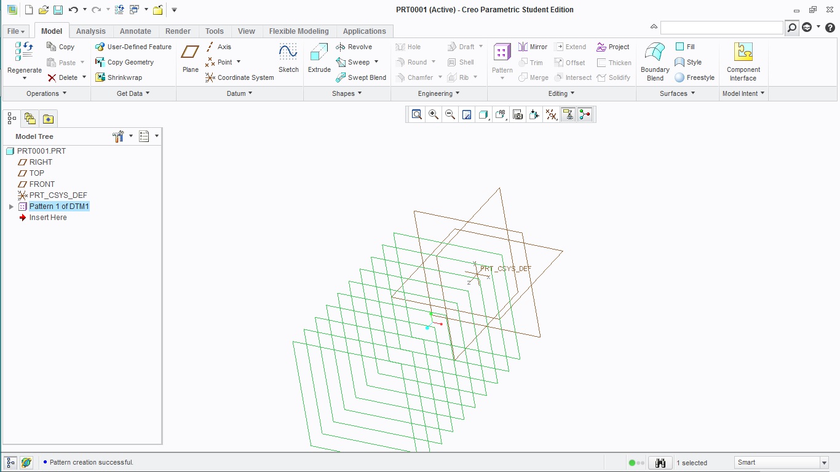
Task: Undo the last action
Action: pyautogui.click(x=73, y=10)
